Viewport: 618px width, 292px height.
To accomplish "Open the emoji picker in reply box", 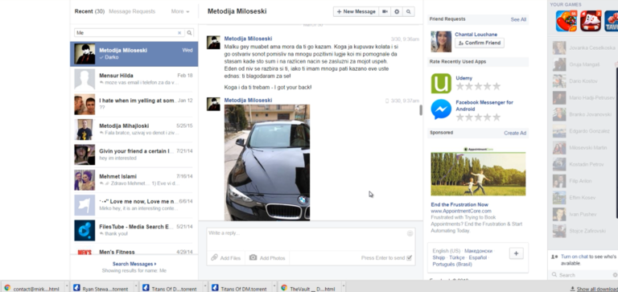I will [410, 233].
